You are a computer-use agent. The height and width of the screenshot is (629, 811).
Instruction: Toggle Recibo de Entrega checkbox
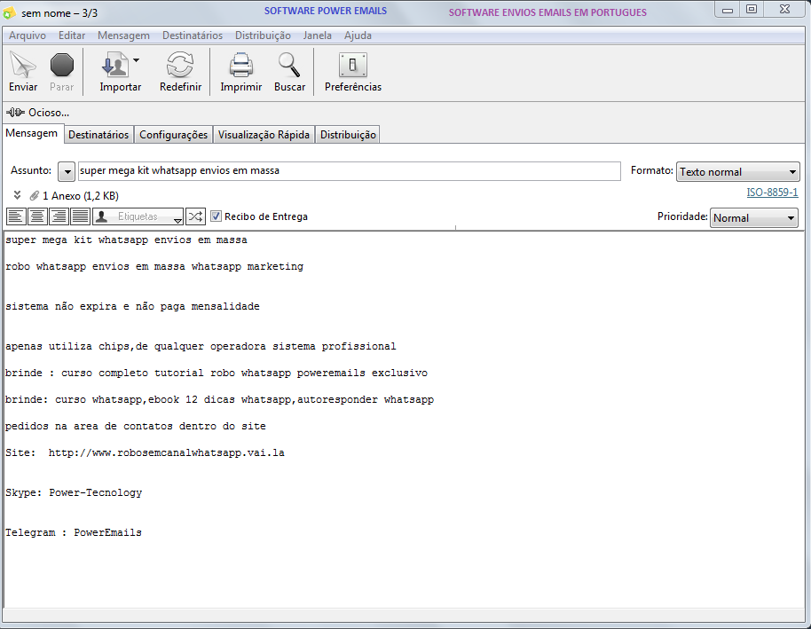click(x=217, y=216)
